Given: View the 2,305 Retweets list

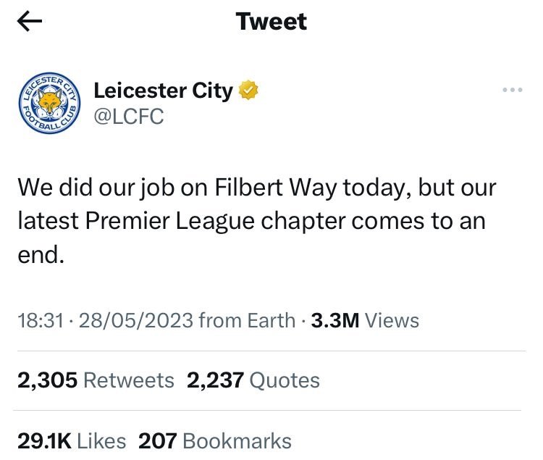Looking at the screenshot, I should [x=96, y=380].
